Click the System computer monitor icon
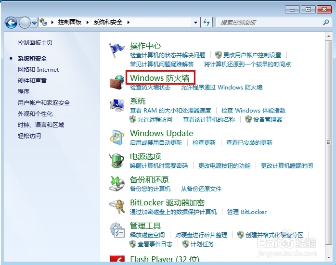 pyautogui.click(x=117, y=105)
